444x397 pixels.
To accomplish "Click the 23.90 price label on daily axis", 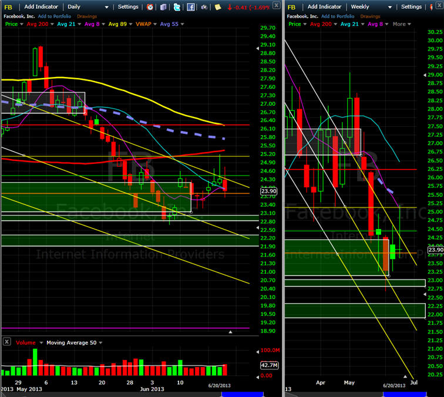I will [269, 191].
